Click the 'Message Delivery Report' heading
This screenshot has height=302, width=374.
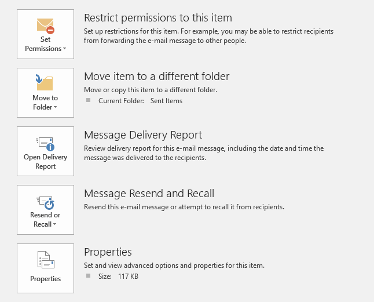click(142, 135)
